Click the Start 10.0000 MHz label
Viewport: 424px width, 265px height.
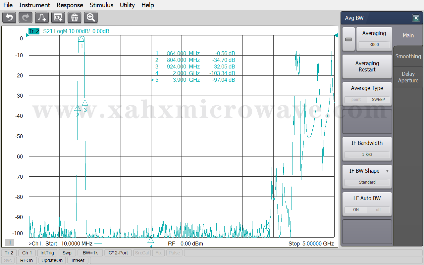coord(69,244)
